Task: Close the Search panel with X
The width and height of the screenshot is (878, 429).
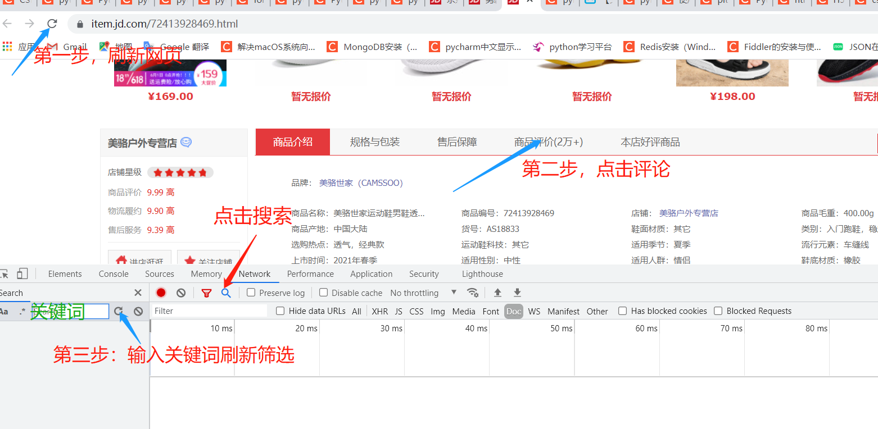Action: pyautogui.click(x=138, y=293)
